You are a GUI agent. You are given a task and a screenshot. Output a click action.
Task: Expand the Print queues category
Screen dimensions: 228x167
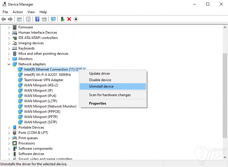click(x=9, y=138)
